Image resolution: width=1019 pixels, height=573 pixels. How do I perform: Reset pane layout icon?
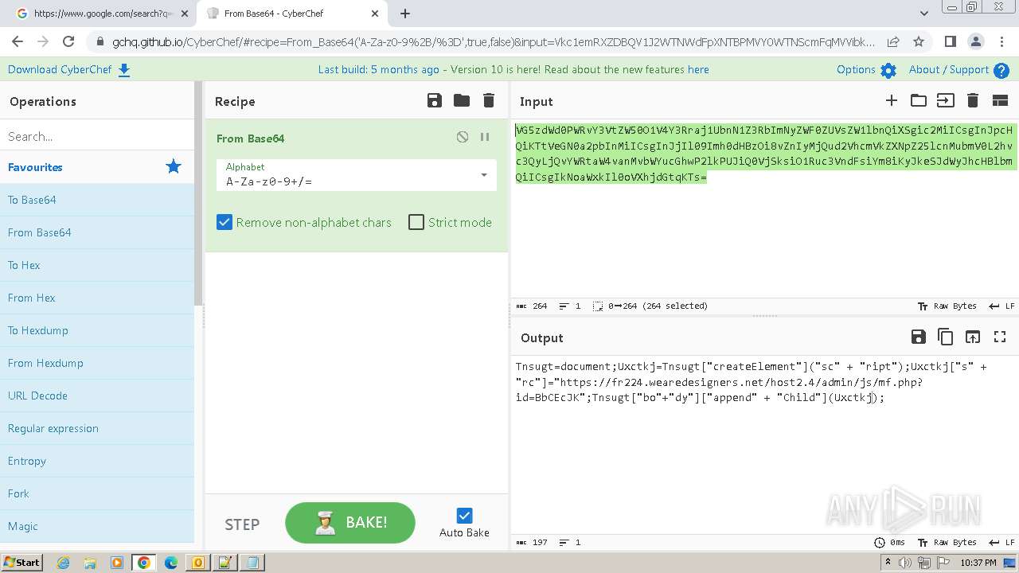pos(1000,100)
